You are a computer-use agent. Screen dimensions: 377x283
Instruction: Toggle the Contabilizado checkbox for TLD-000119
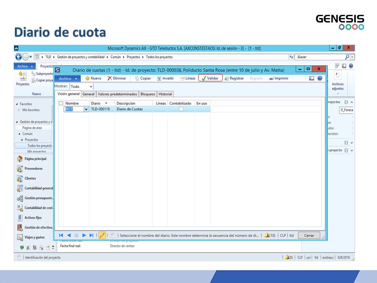[x=181, y=109]
